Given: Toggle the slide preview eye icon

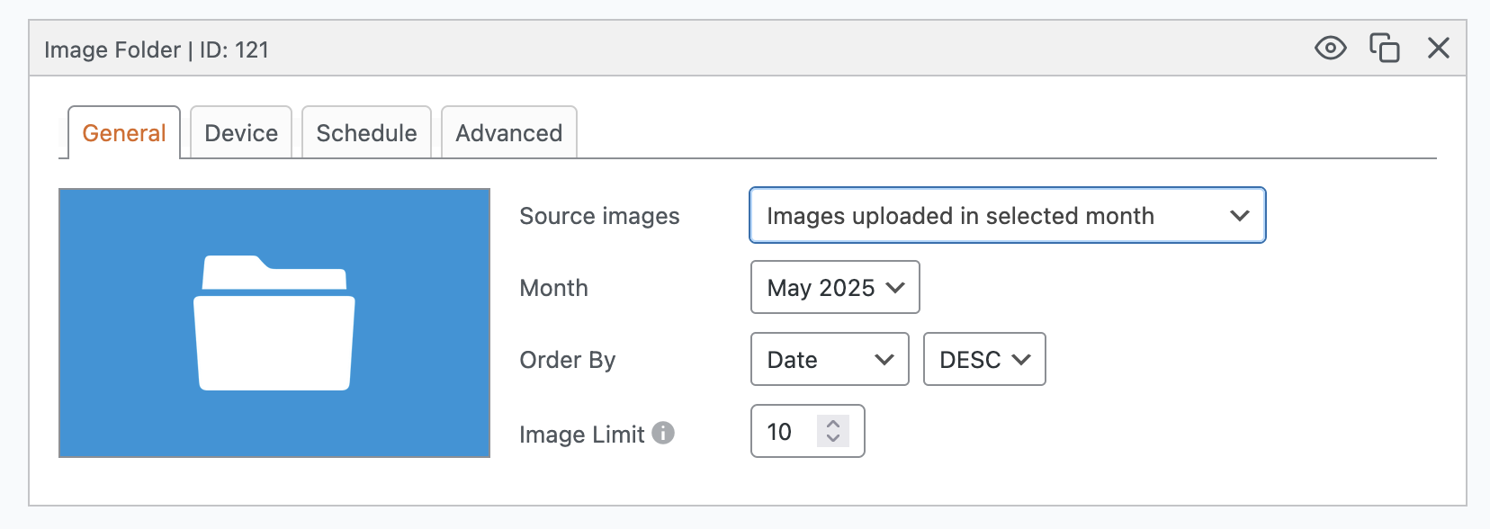Looking at the screenshot, I should (x=1330, y=48).
